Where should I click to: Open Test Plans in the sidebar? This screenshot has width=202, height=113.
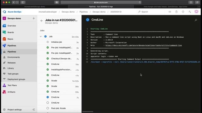[12, 85]
